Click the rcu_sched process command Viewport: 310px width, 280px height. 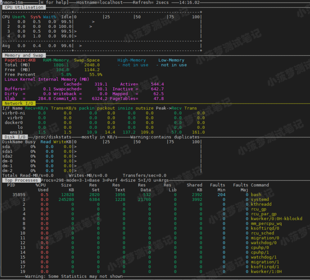(262, 233)
